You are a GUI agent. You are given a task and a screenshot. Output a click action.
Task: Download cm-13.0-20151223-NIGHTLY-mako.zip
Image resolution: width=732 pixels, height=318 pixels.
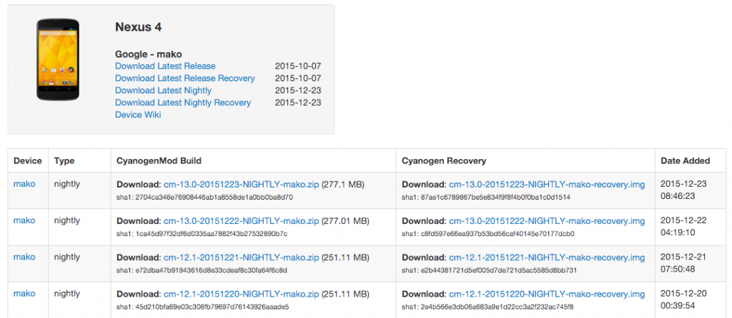click(242, 185)
